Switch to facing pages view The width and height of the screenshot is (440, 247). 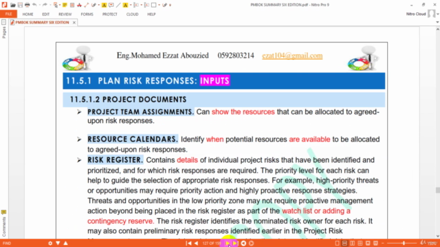tap(352, 243)
